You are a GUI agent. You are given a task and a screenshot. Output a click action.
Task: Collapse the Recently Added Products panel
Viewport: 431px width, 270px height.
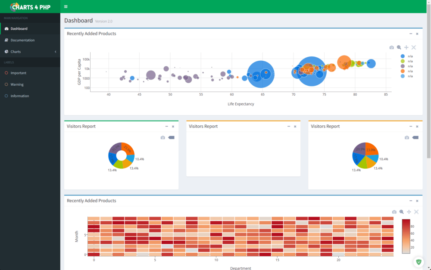[x=411, y=34]
